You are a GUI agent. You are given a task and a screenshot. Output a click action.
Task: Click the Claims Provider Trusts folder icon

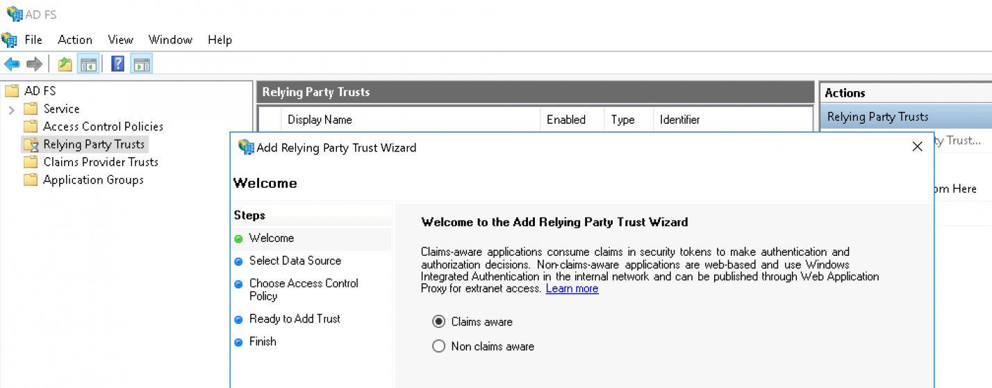[31, 162]
